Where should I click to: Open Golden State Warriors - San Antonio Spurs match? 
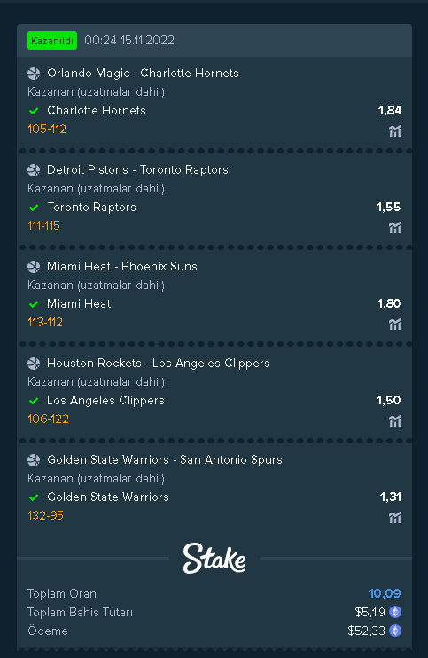pyautogui.click(x=165, y=459)
